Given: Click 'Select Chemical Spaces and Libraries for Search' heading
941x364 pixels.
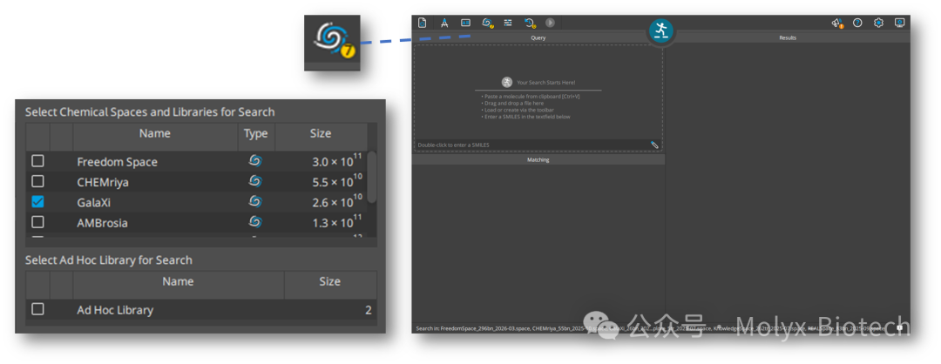Looking at the screenshot, I should (x=150, y=112).
